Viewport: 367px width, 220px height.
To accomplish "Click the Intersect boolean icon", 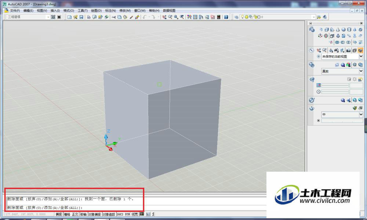I will click(x=349, y=42).
